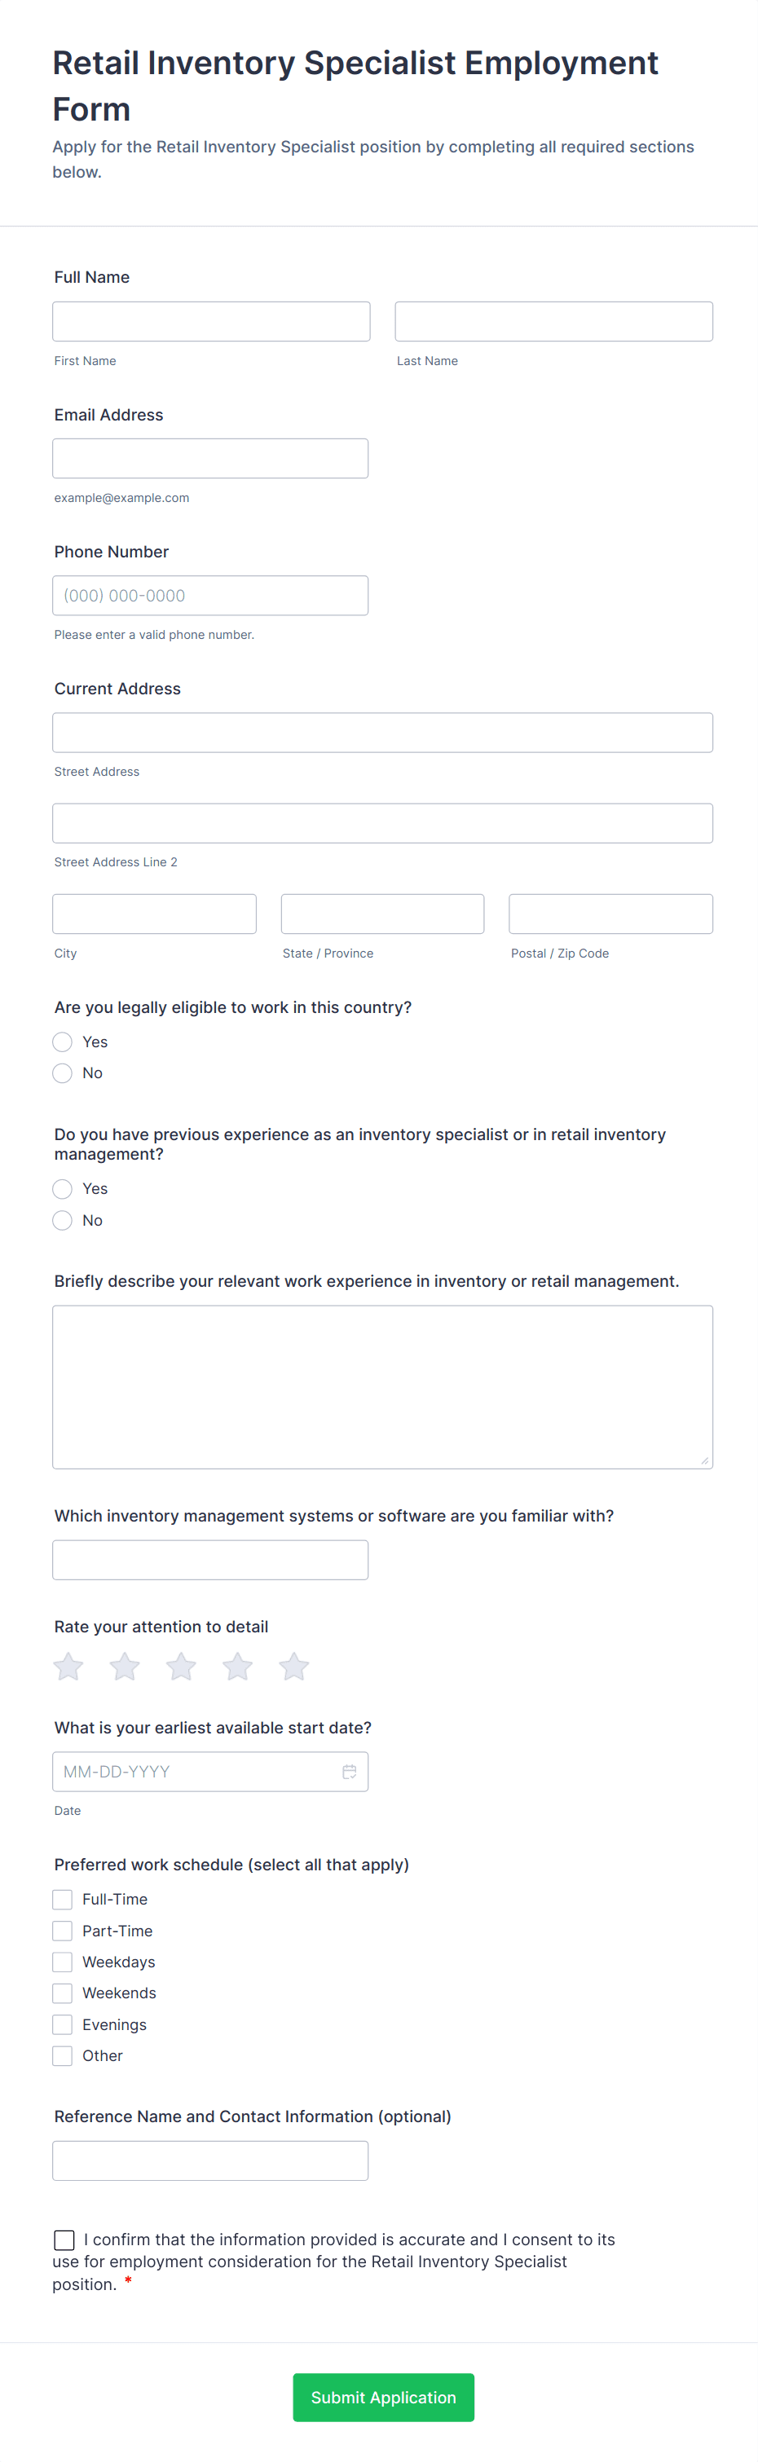Open the calendar date picker icon
Screen dimensions: 758x2462
(x=348, y=1771)
